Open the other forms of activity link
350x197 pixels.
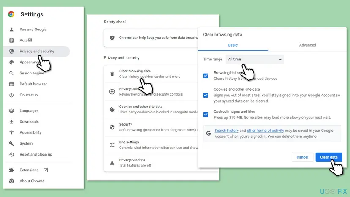(x=265, y=131)
